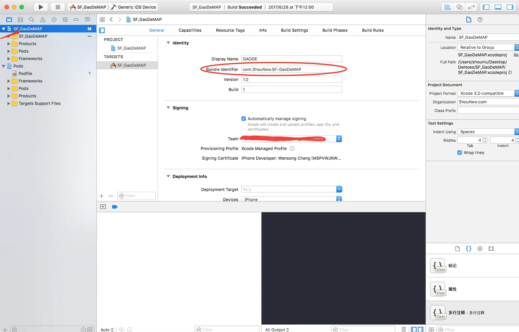This screenshot has height=332, width=519.
Task: Switch to the Build Rules tab
Action: click(373, 30)
